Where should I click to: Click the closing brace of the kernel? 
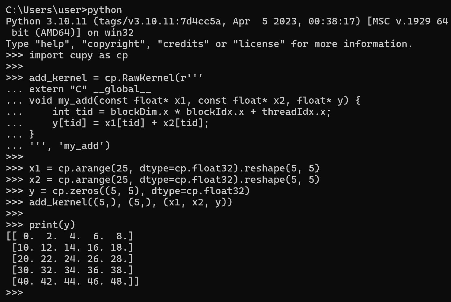coord(32,134)
